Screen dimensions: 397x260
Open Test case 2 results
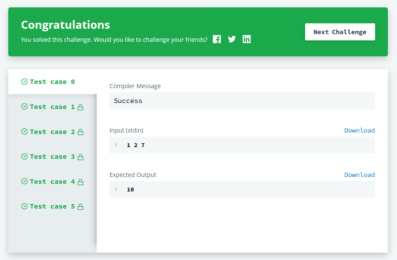point(51,131)
